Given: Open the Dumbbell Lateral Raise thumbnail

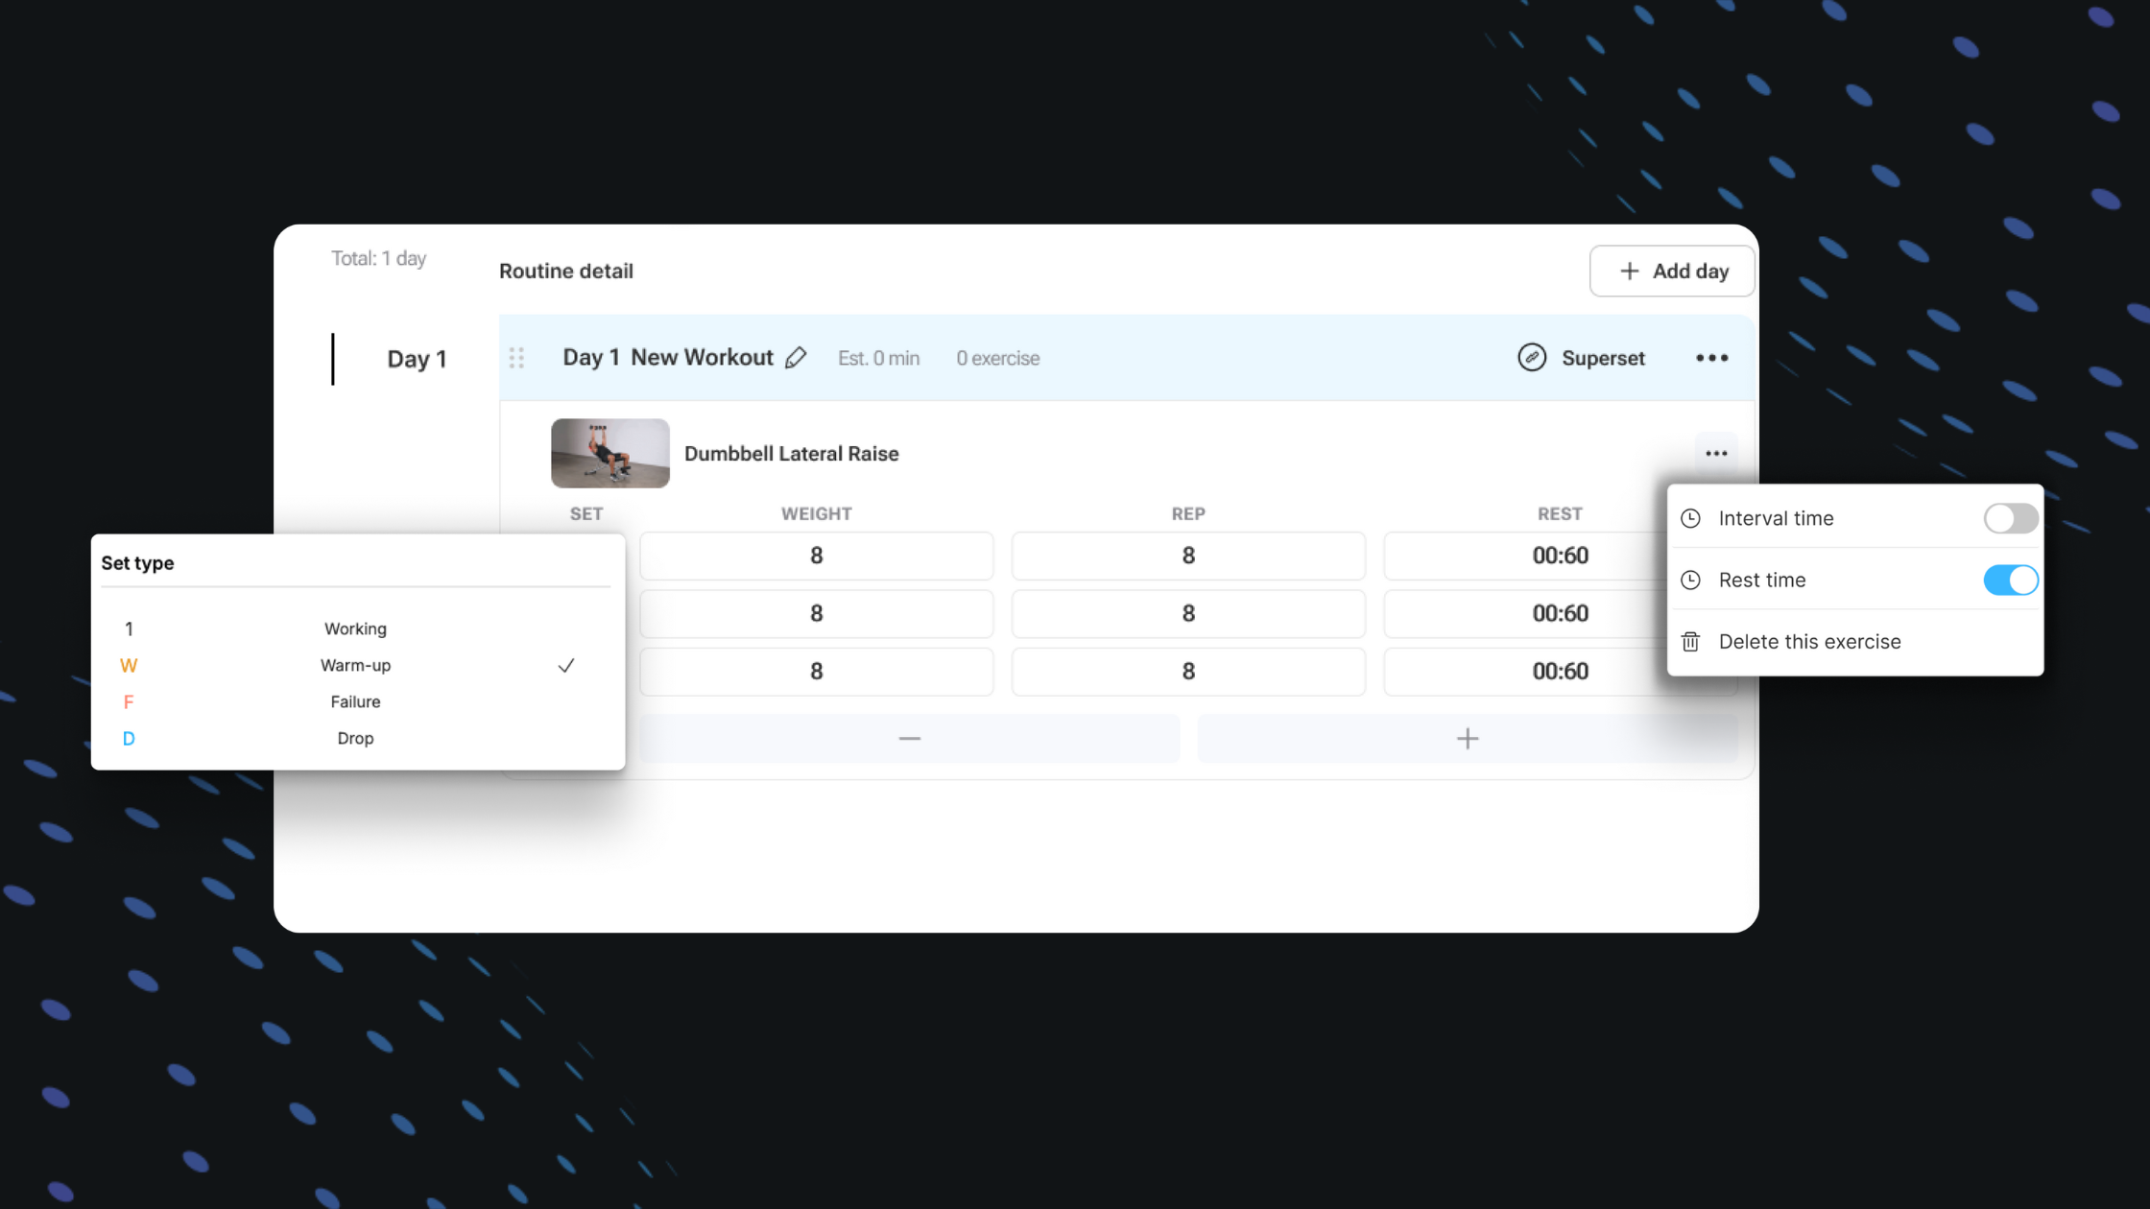Looking at the screenshot, I should point(610,453).
